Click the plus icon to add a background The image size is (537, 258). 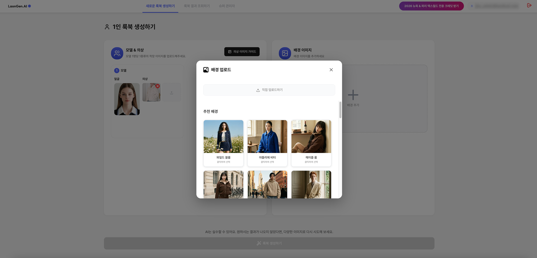[x=353, y=95]
